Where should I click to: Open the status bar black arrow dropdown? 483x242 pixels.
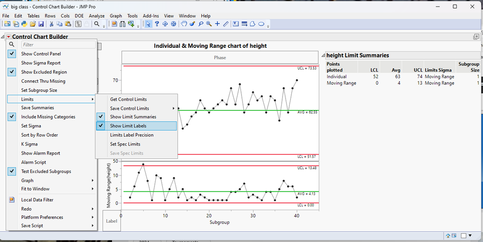pyautogui.click(x=470, y=236)
